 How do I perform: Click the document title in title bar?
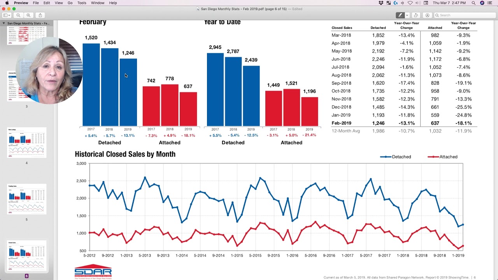243,9
